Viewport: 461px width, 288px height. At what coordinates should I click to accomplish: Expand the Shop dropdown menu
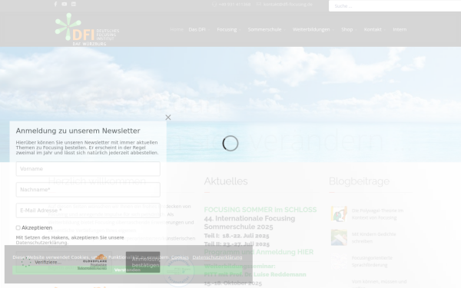[x=349, y=29]
